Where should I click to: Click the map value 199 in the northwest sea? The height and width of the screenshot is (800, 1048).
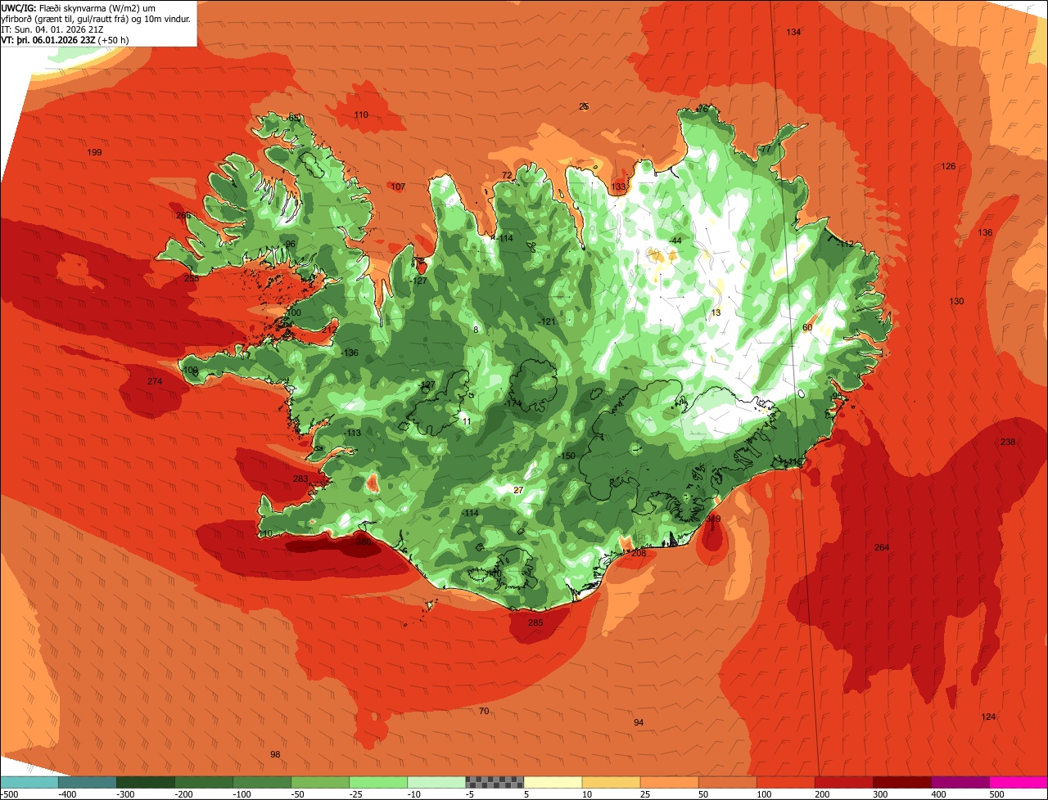94,153
